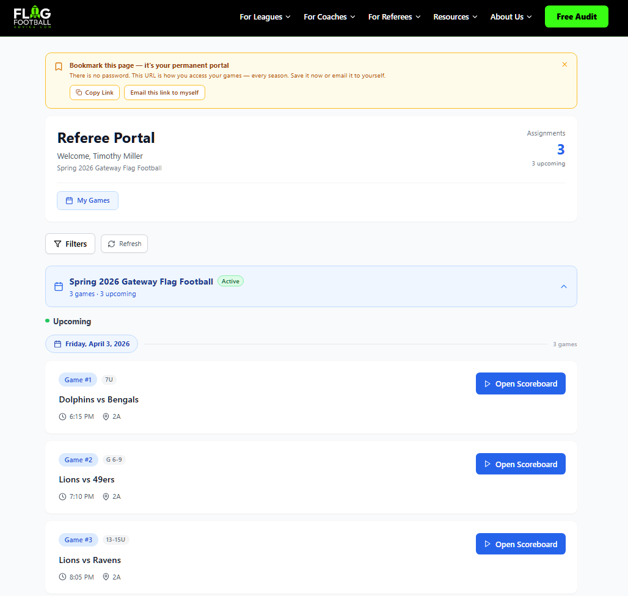
Task: Click Email this link to myself
Action: [164, 93]
